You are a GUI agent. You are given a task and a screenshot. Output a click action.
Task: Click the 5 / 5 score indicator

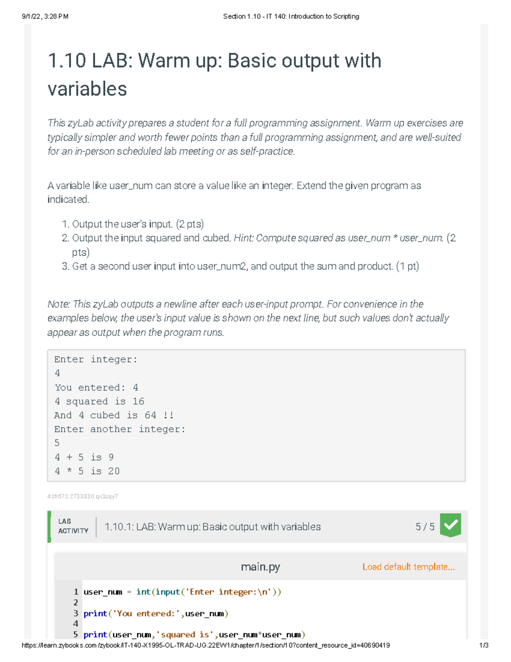pyautogui.click(x=425, y=527)
